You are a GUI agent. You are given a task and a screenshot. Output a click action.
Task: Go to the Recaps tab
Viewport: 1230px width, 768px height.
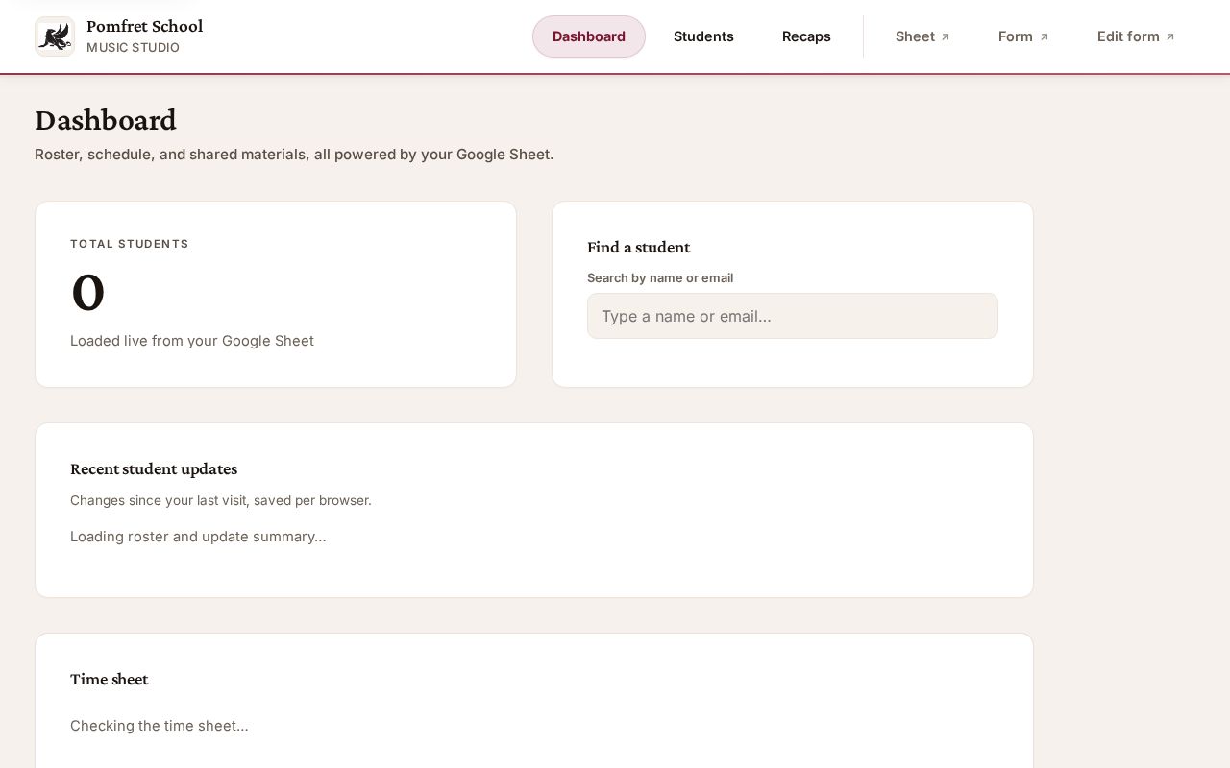point(806,36)
